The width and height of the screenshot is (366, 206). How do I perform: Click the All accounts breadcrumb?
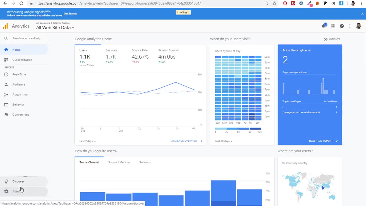click(x=43, y=23)
